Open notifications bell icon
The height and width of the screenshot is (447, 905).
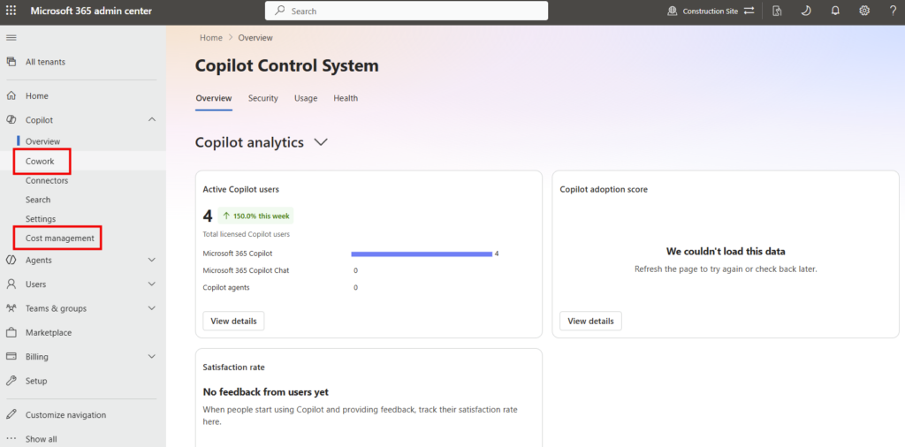click(835, 11)
